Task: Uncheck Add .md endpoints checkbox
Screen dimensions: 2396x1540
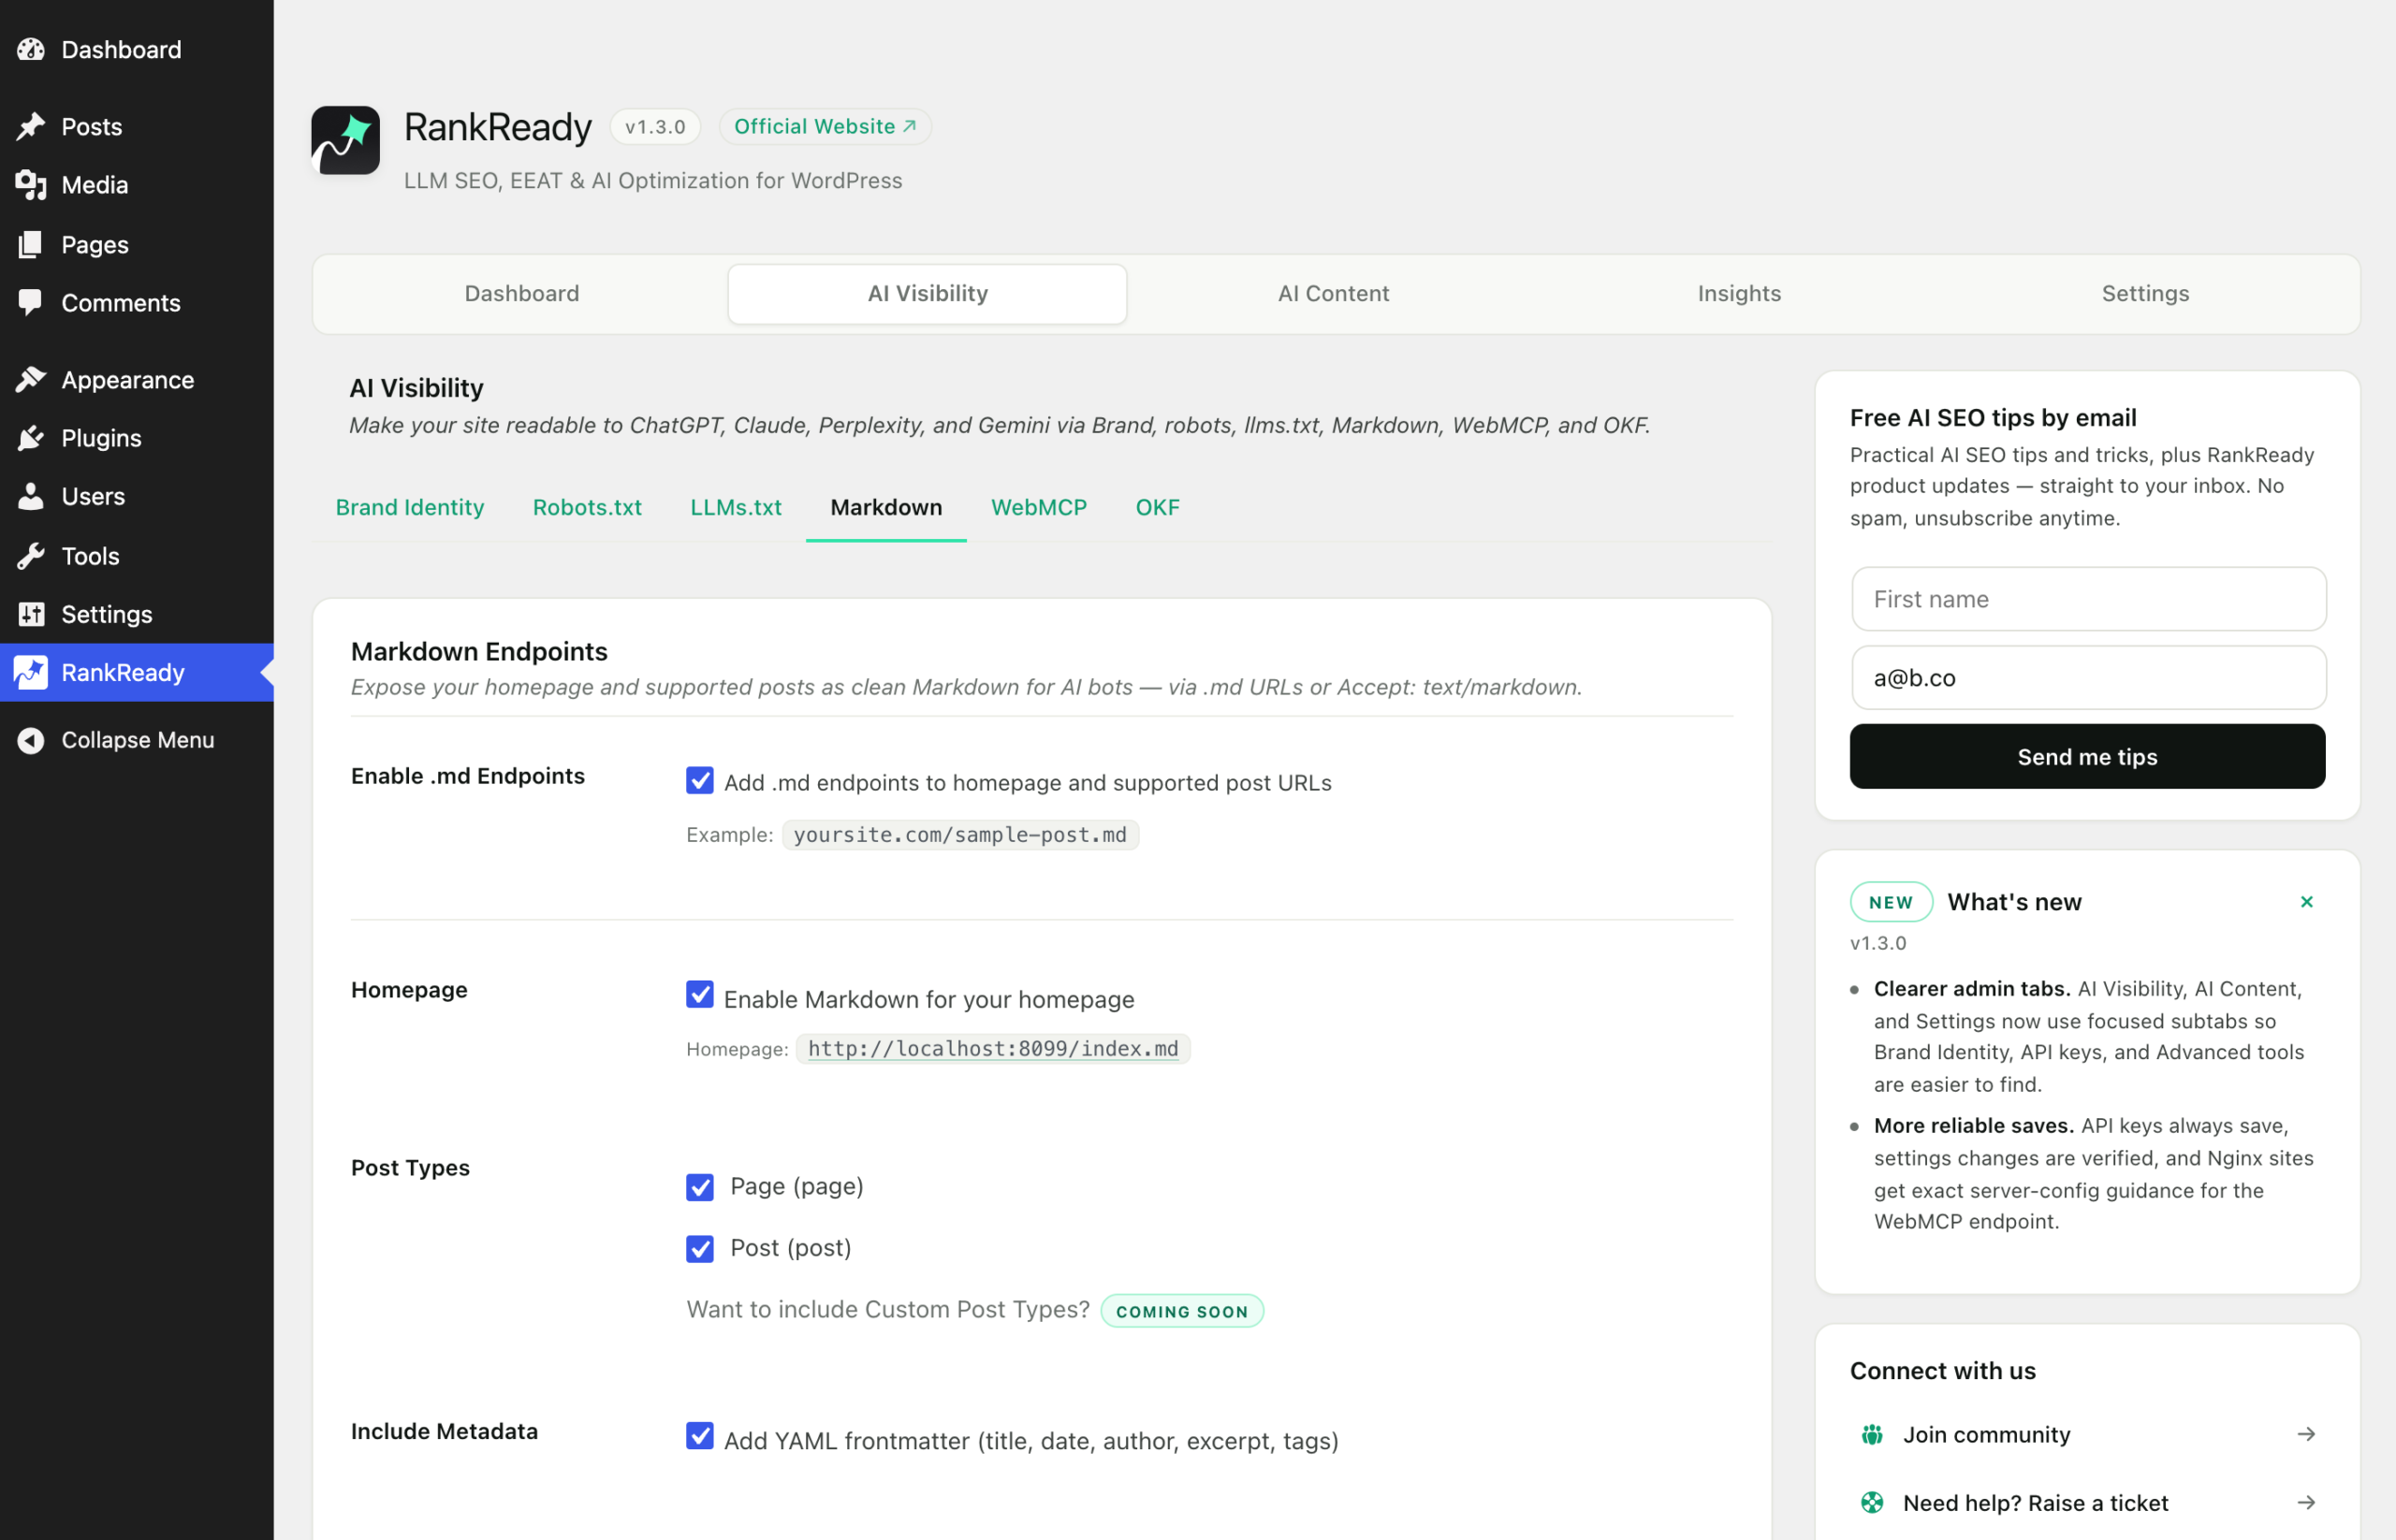Action: 699,780
